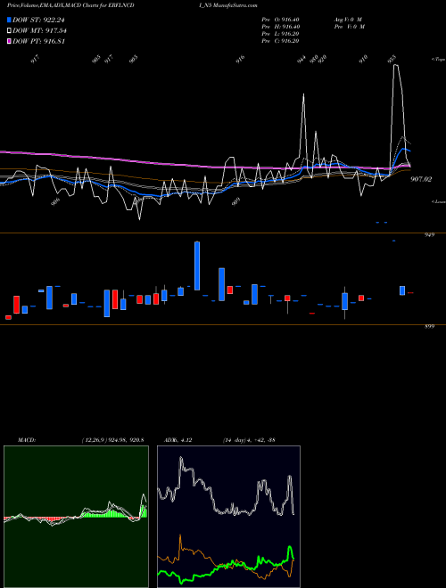Screen dimensions: 446x588
Task: Click the 907.02 price label
Action: (x=421, y=180)
